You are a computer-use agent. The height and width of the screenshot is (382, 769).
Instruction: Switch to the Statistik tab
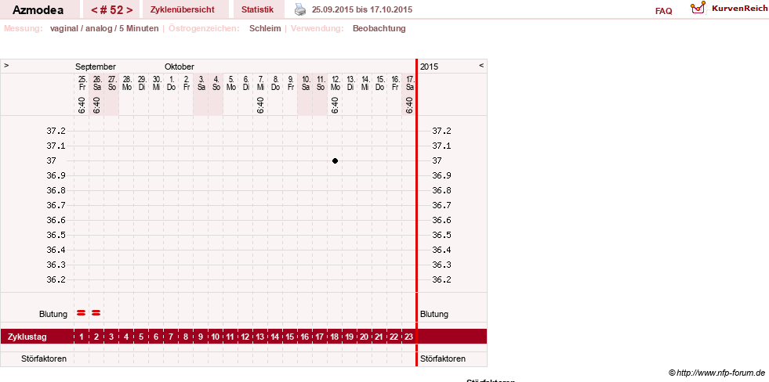point(257,9)
